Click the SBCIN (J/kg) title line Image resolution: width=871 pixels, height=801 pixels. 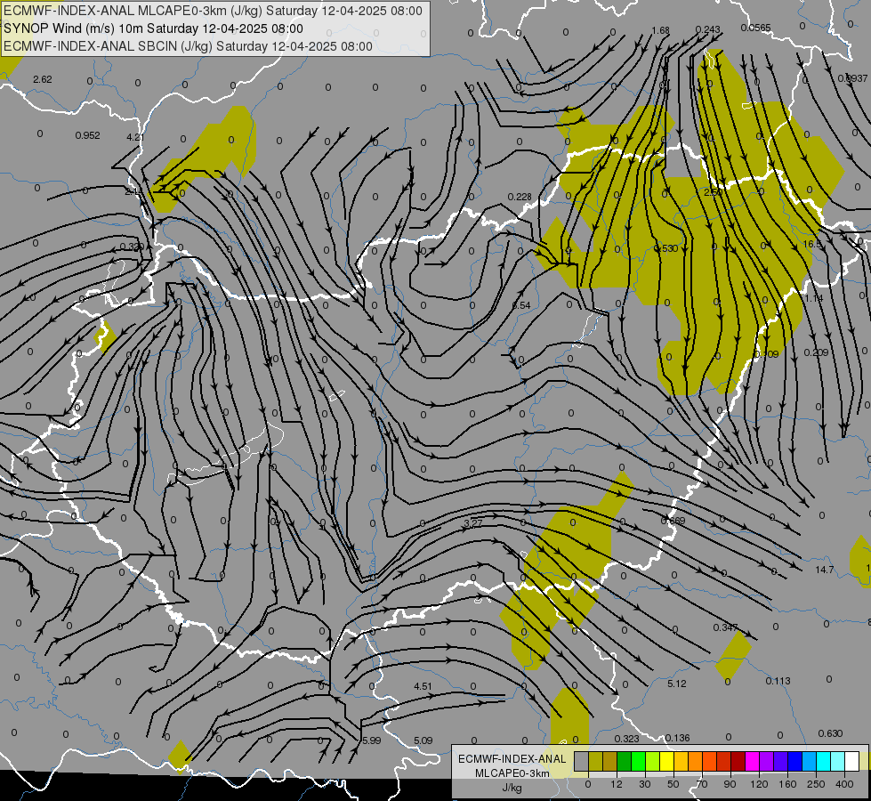[188, 46]
